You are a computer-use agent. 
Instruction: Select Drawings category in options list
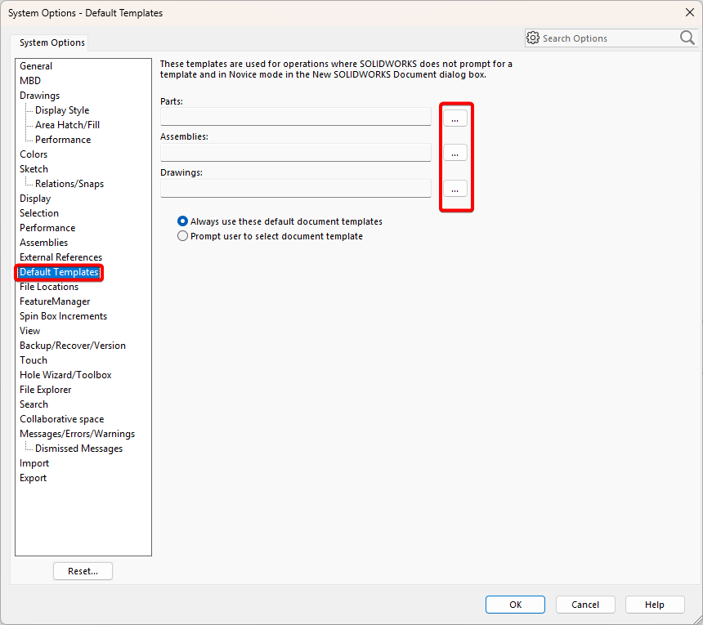coord(39,96)
